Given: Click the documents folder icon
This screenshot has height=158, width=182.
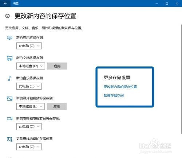Looking at the screenshot, I should [9, 58].
